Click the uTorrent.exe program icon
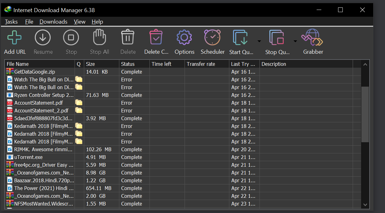Image resolution: width=385 pixels, height=213 pixels. click(x=10, y=157)
